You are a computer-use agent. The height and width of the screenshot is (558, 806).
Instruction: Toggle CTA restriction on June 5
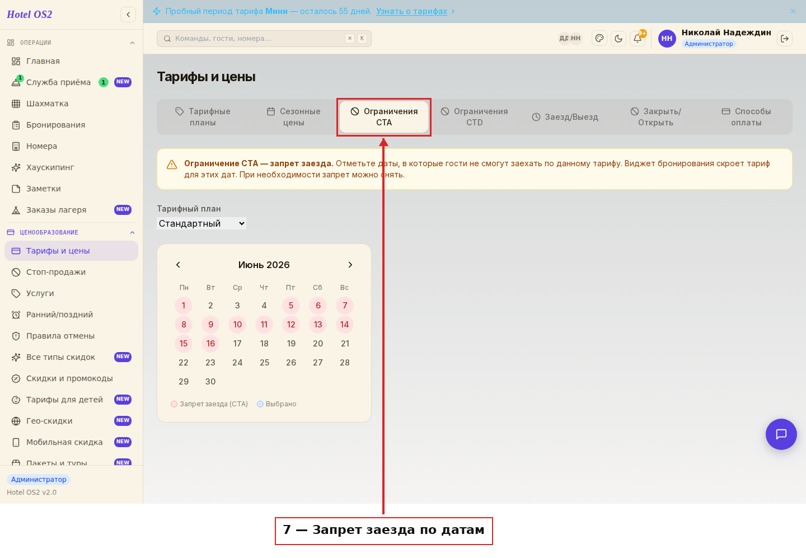291,306
